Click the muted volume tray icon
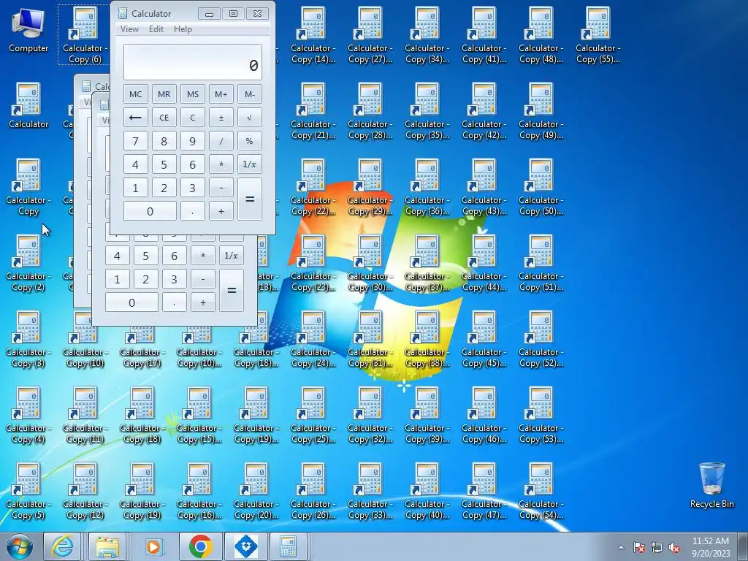This screenshot has width=748, height=561. (674, 547)
